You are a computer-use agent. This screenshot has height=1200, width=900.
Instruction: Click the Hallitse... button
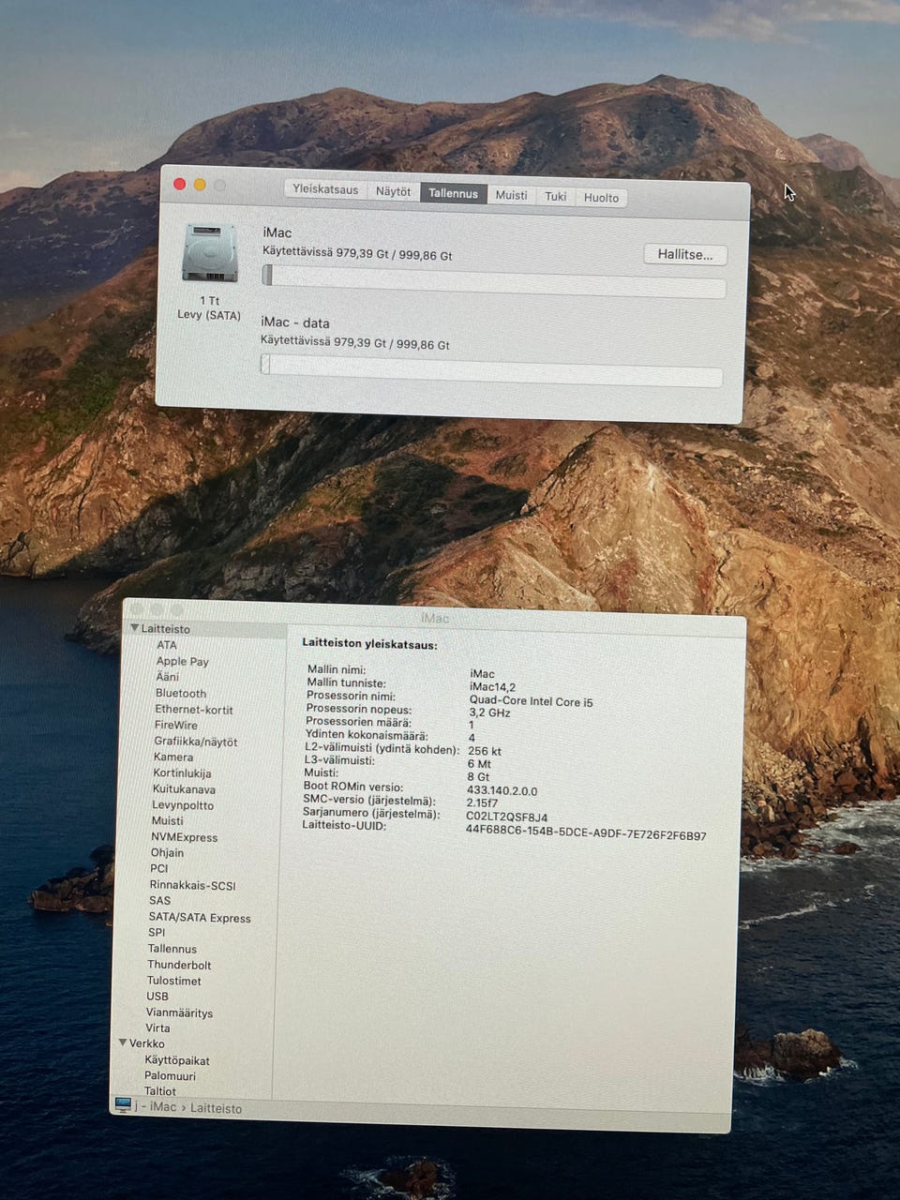[685, 254]
